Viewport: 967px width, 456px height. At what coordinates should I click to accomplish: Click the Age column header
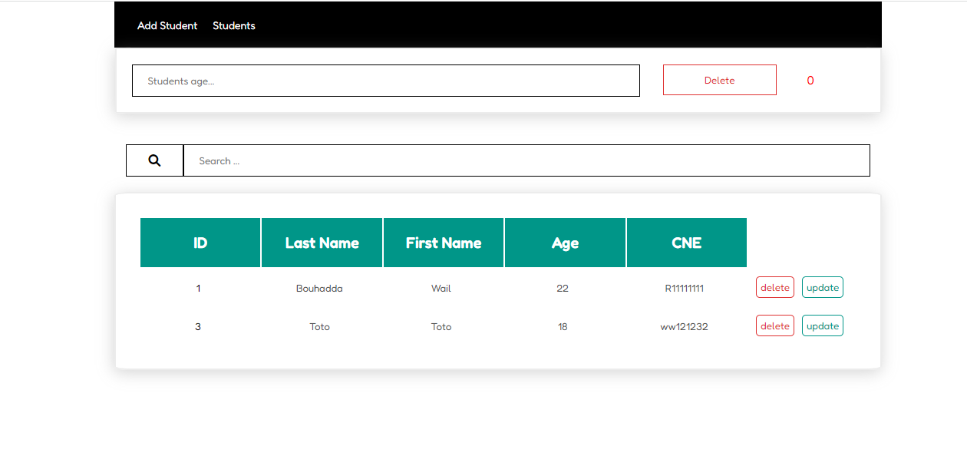(x=565, y=243)
